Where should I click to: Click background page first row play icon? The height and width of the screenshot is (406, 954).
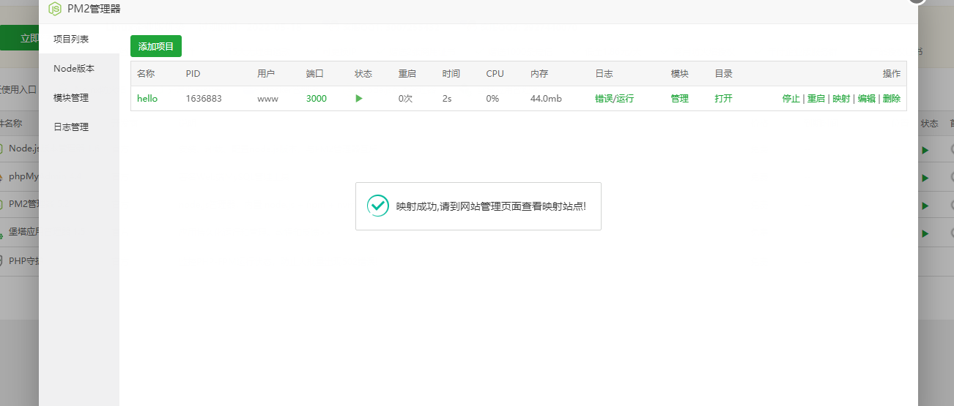point(925,150)
